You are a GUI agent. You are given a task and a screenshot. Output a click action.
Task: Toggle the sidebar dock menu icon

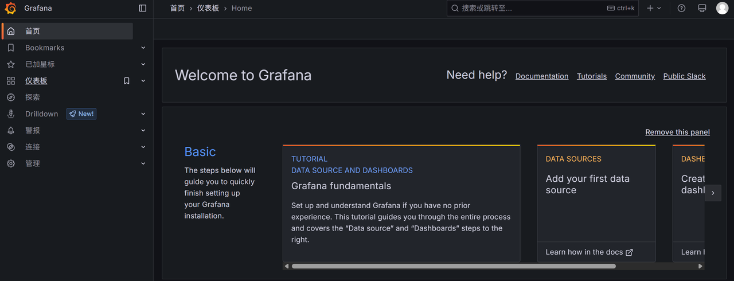[x=143, y=8]
